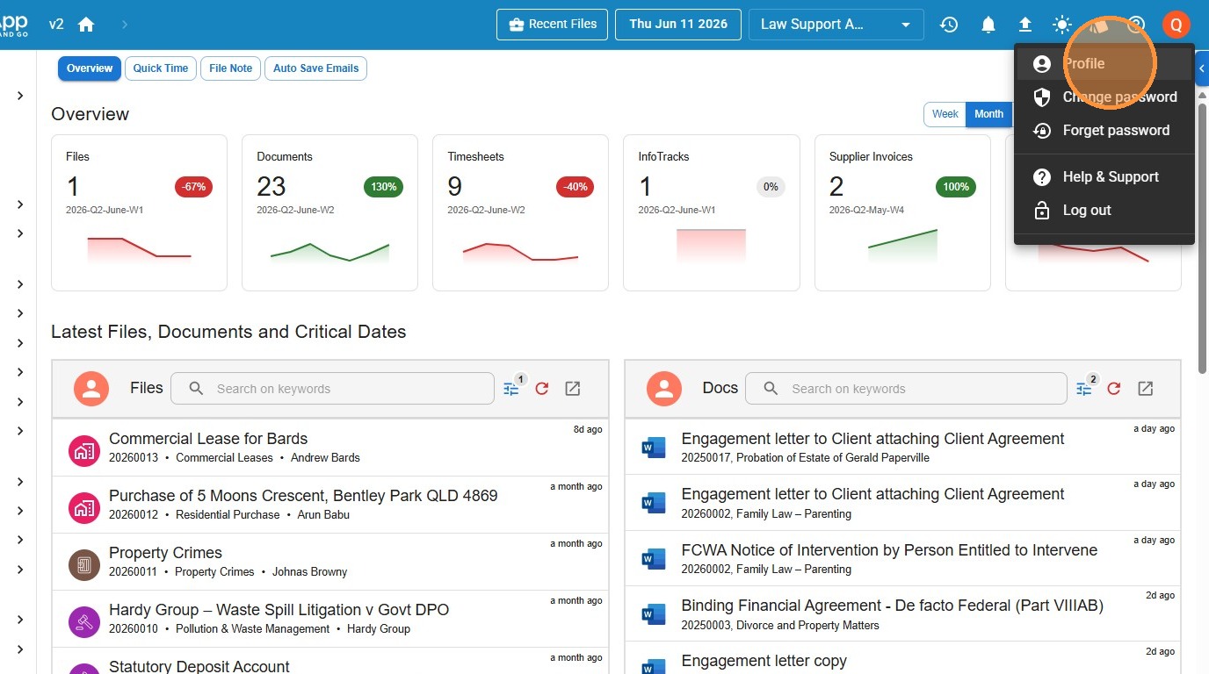Open the Quick Time tab
Image resolution: width=1209 pixels, height=674 pixels.
click(x=161, y=68)
